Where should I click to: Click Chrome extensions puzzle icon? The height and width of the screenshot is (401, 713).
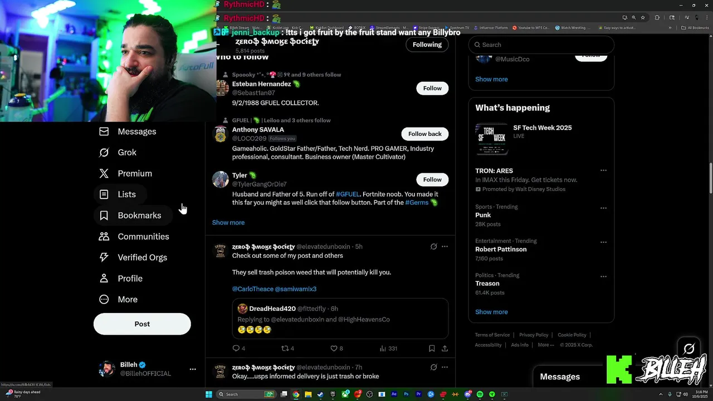coord(657,18)
